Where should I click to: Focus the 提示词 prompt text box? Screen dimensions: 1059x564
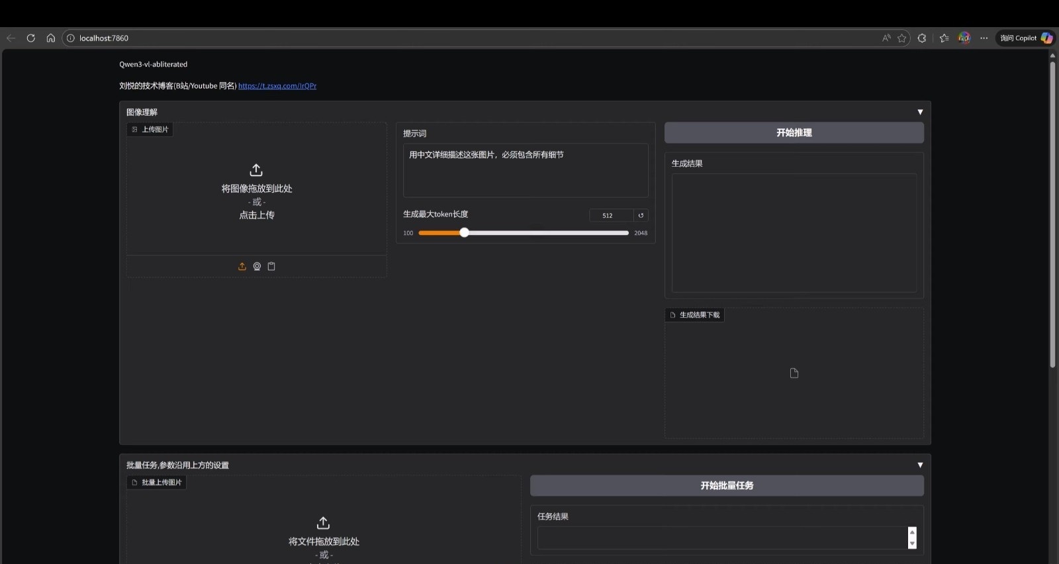point(526,170)
